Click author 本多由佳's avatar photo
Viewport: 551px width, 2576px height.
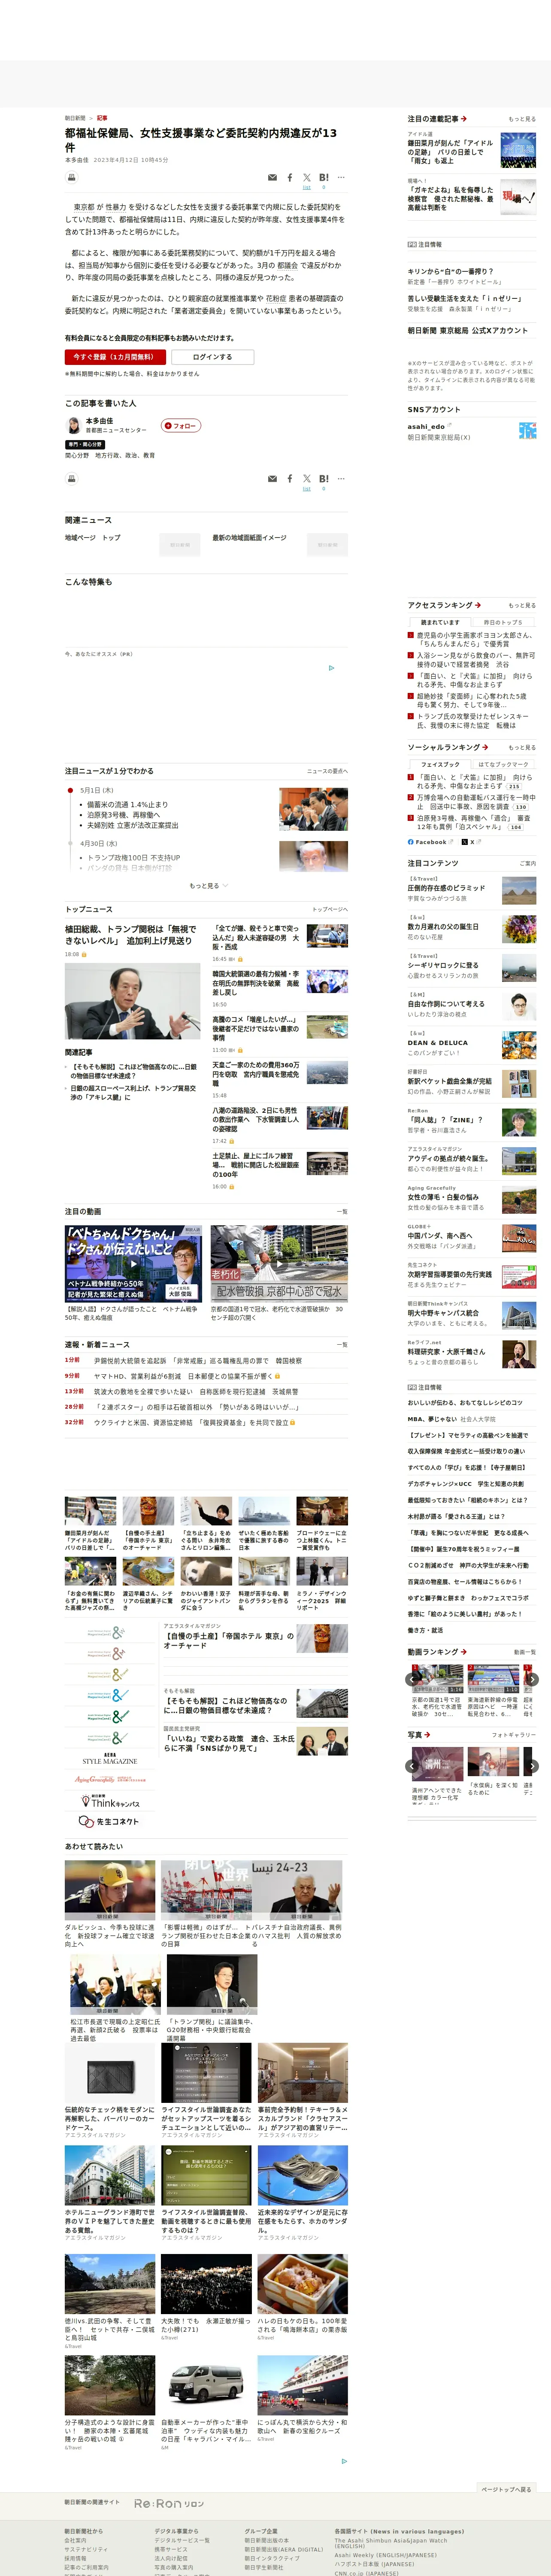point(73,425)
